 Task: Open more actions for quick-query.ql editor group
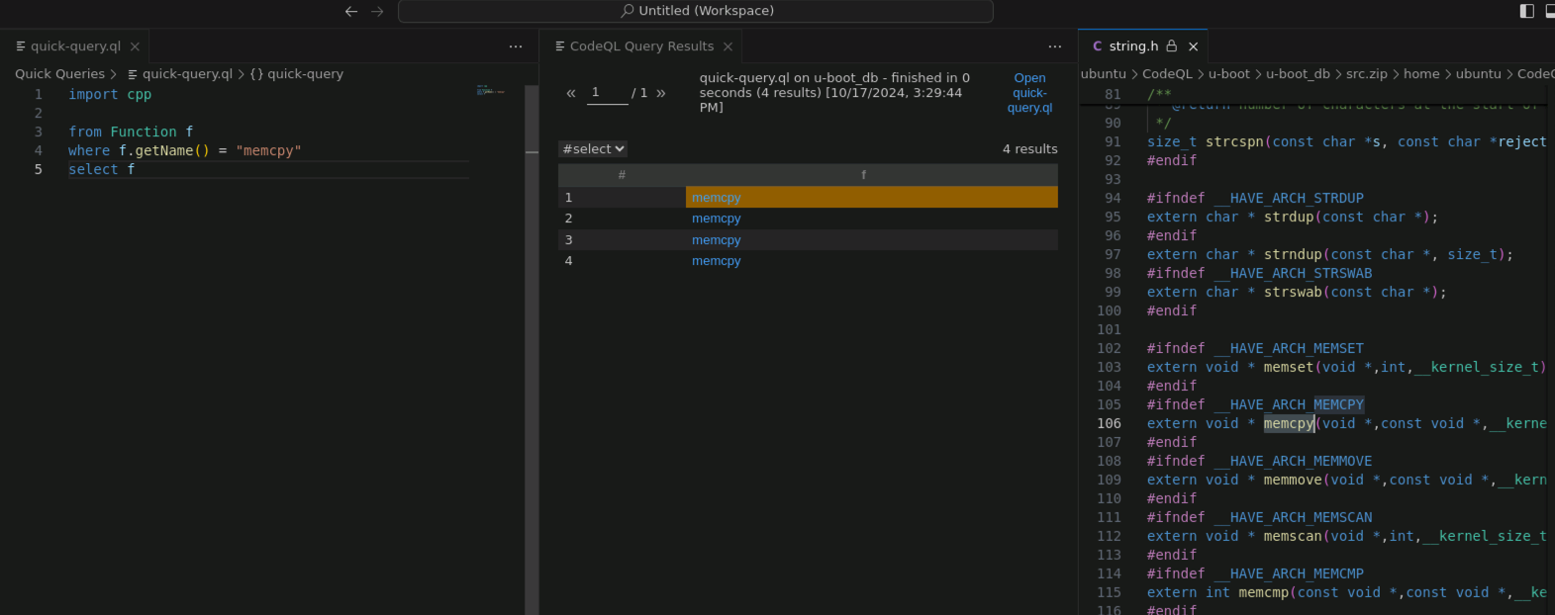point(516,46)
